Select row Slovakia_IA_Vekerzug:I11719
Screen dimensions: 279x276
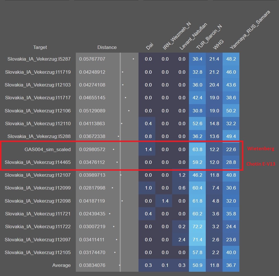(38, 72)
